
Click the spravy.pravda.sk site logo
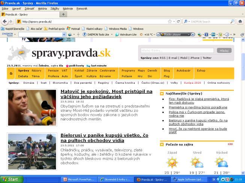click(59, 53)
